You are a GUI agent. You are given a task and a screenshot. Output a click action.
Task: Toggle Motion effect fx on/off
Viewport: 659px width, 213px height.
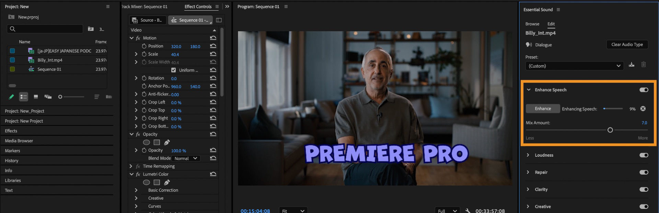pos(138,38)
